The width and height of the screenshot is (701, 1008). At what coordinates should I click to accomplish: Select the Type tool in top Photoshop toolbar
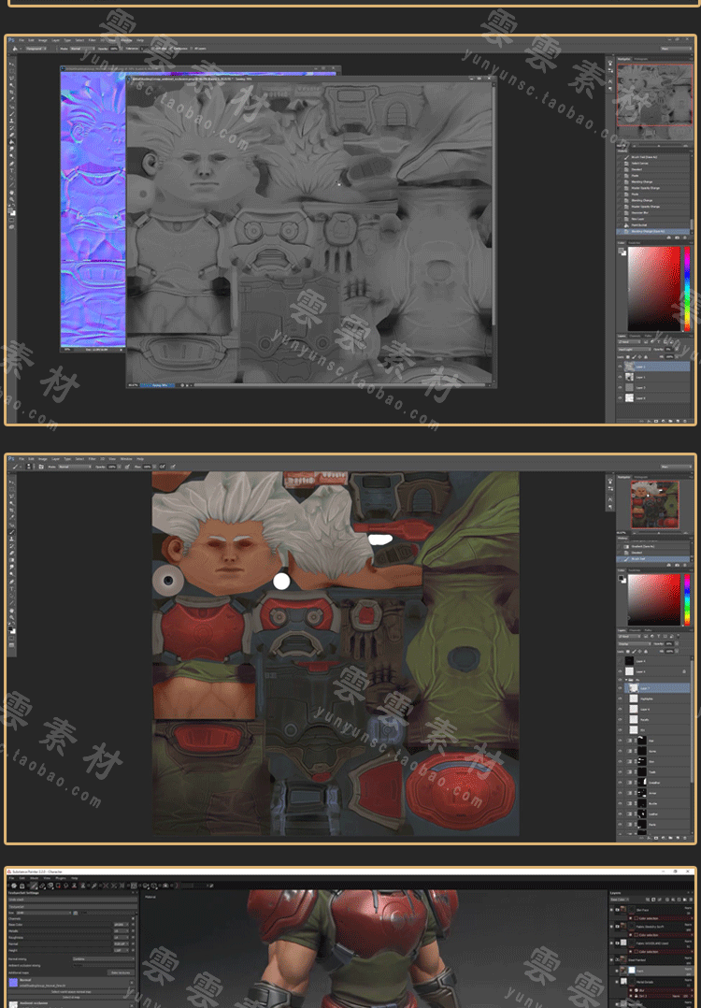pyautogui.click(x=11, y=171)
